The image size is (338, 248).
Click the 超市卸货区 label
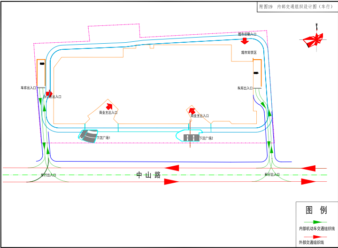point(249,53)
